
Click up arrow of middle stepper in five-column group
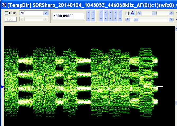point(110,13)
